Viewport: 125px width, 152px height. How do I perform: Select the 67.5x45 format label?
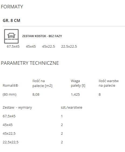coord(13,47)
